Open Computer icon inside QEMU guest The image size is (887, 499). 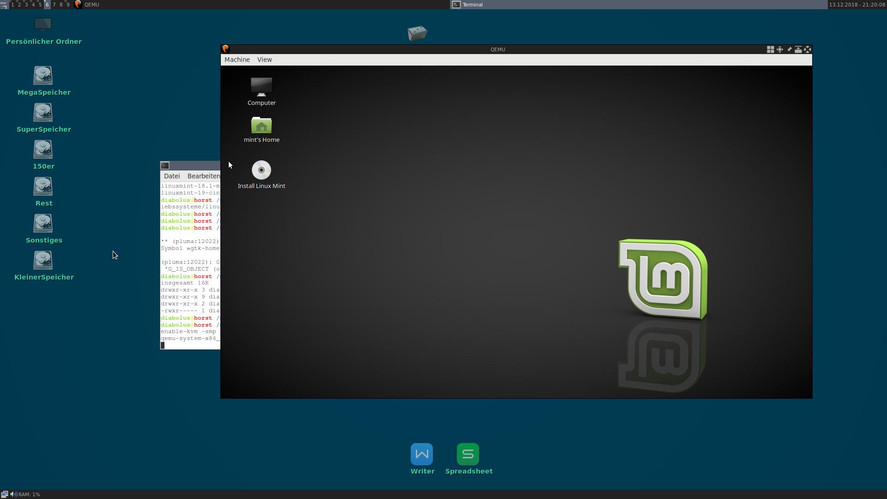click(x=261, y=87)
